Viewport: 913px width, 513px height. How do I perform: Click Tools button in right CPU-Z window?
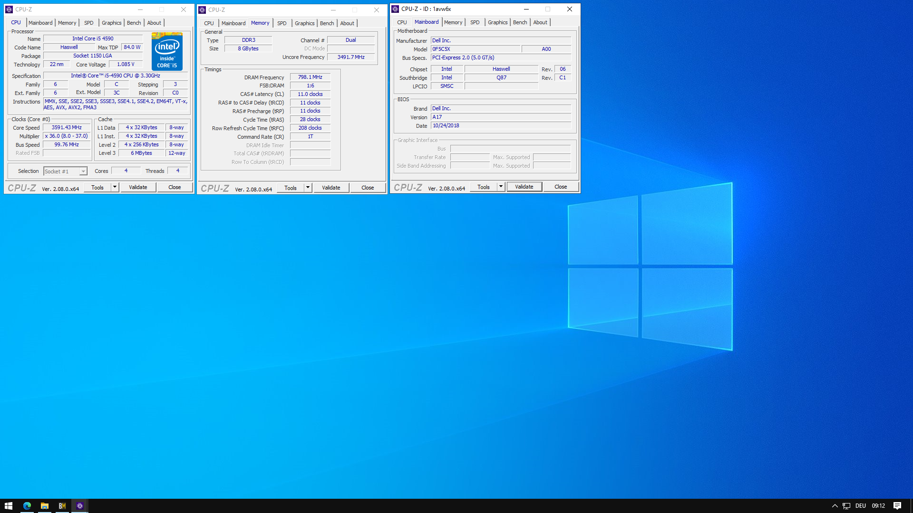[x=484, y=187]
